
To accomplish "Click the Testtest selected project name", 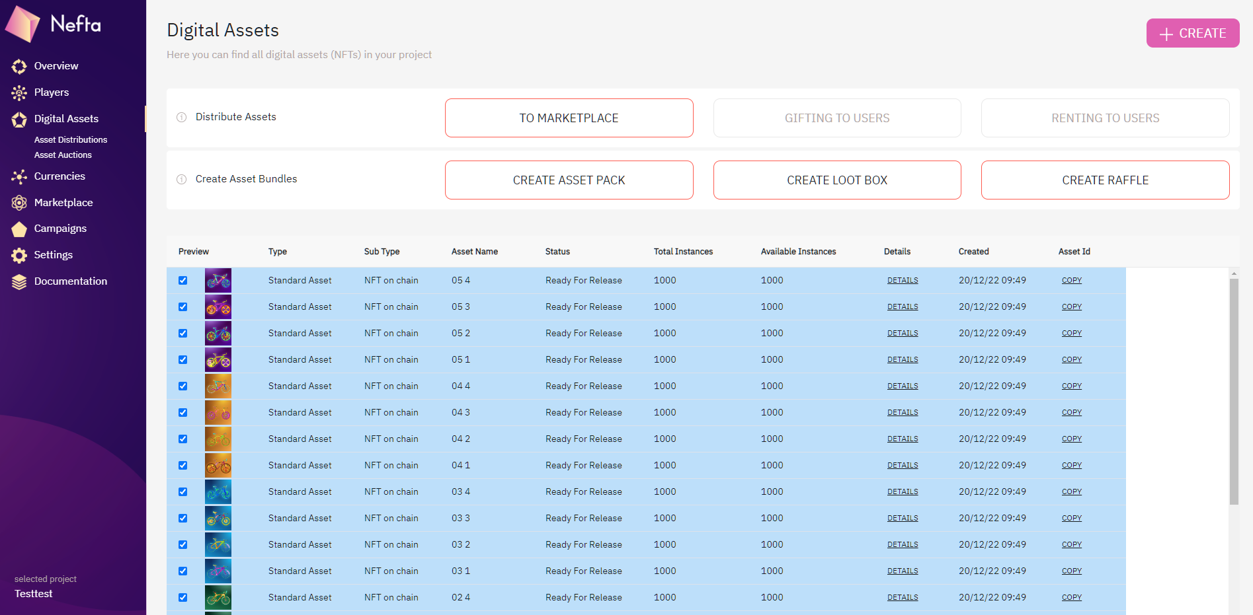I will point(34,594).
